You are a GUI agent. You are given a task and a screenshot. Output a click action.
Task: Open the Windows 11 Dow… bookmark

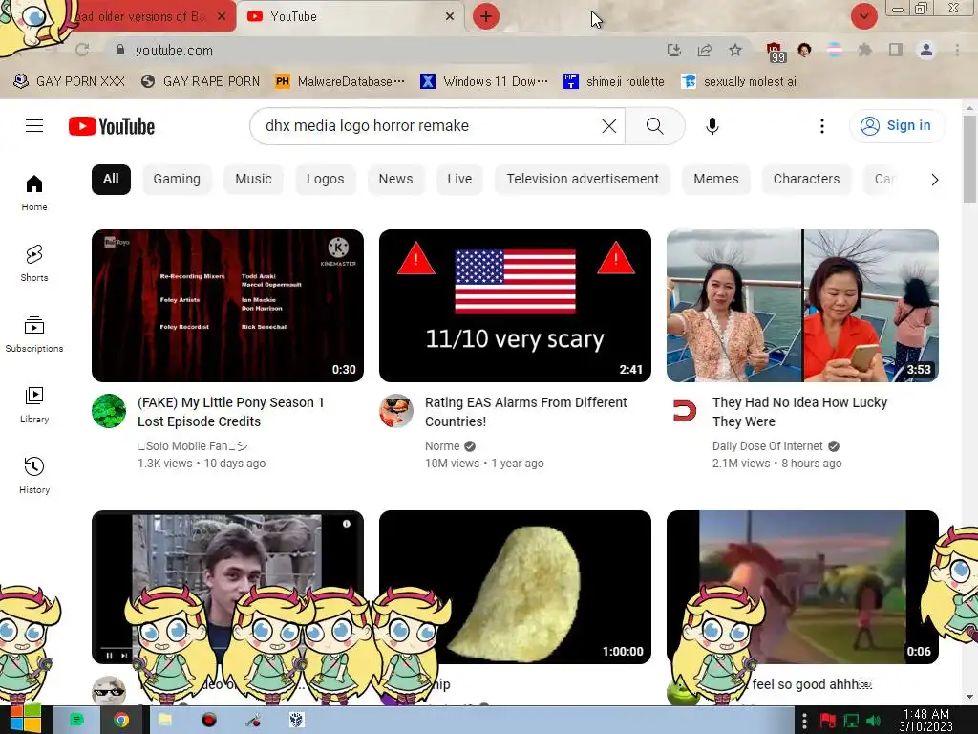pos(484,82)
